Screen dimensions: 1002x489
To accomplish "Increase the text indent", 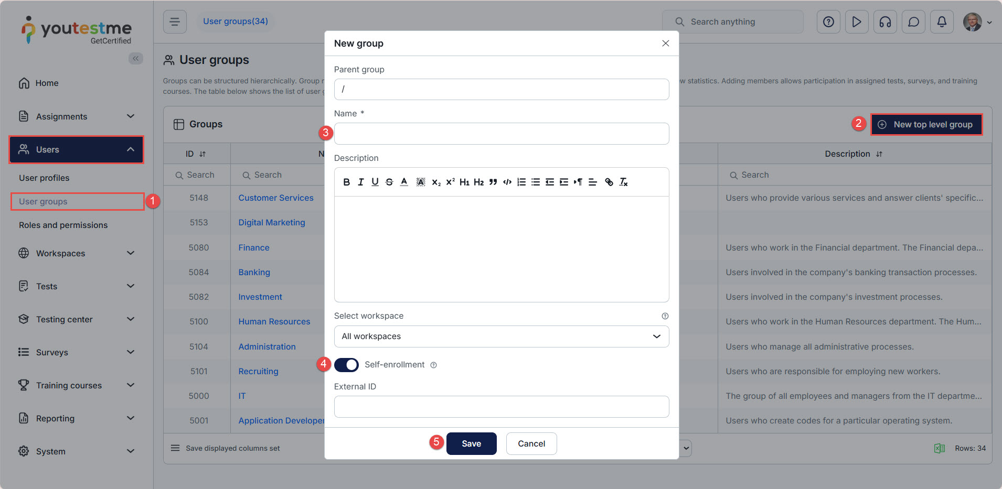I will pyautogui.click(x=564, y=182).
